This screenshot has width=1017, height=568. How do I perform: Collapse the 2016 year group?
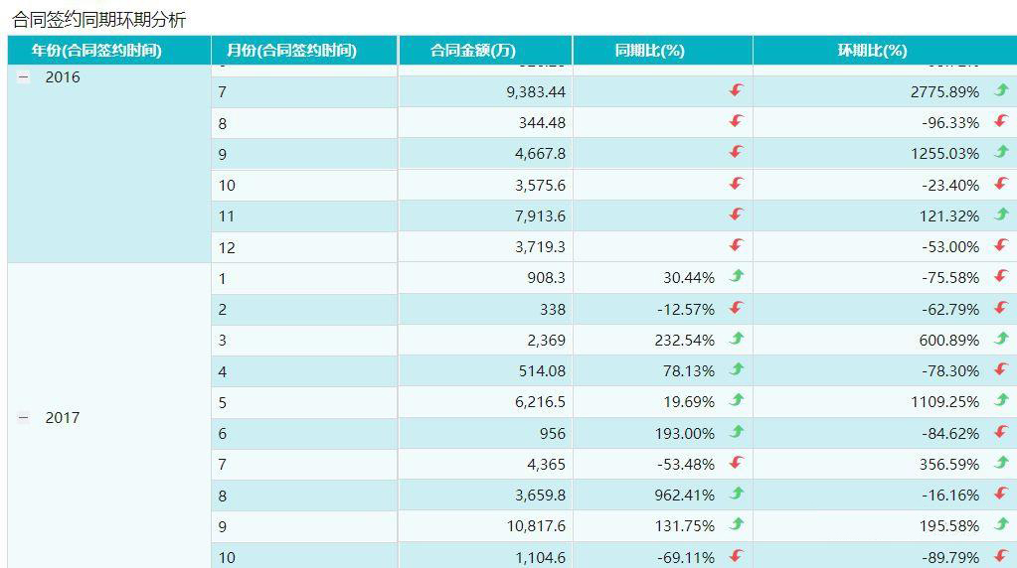(24, 77)
